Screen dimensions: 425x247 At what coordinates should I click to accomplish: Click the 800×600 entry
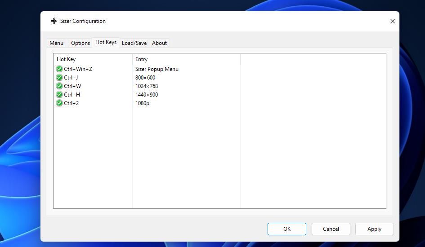[145, 78]
